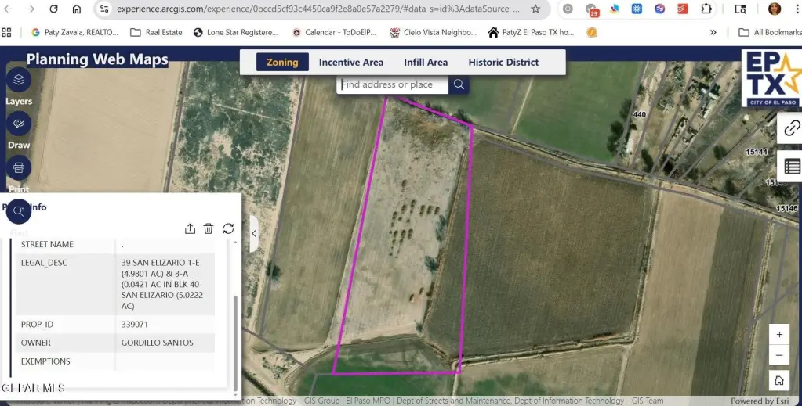The image size is (802, 406).
Task: Export the parcel results with the share icon
Action: coord(190,228)
